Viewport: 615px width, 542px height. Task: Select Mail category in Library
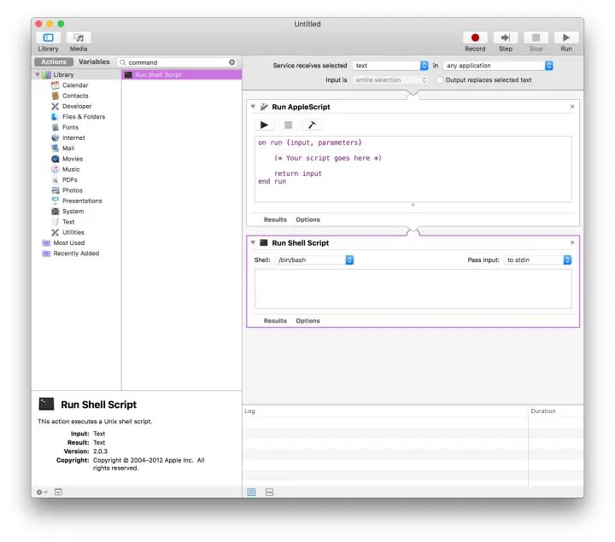click(x=68, y=149)
